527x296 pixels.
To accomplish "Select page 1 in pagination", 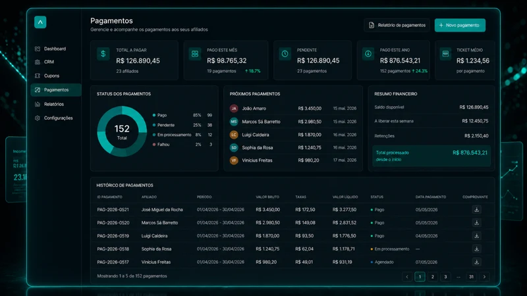I will coord(420,277).
